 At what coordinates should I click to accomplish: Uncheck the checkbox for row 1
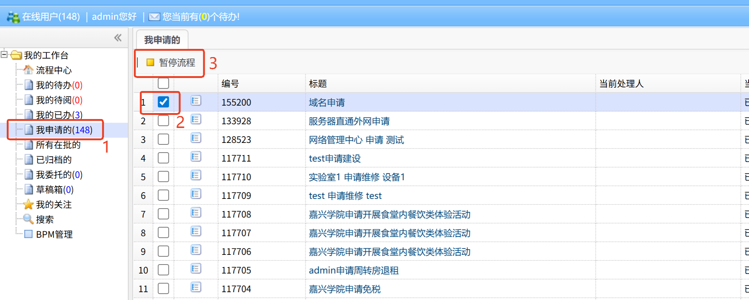(163, 102)
